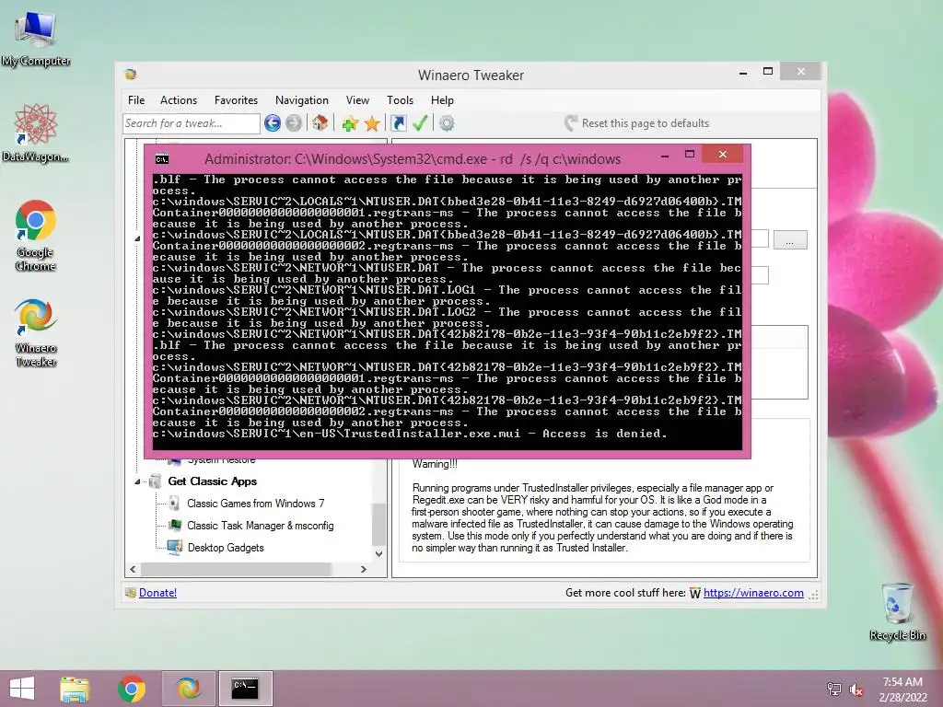Click the tree horizontal scrollbar thumb
943x707 pixels.
[235, 569]
